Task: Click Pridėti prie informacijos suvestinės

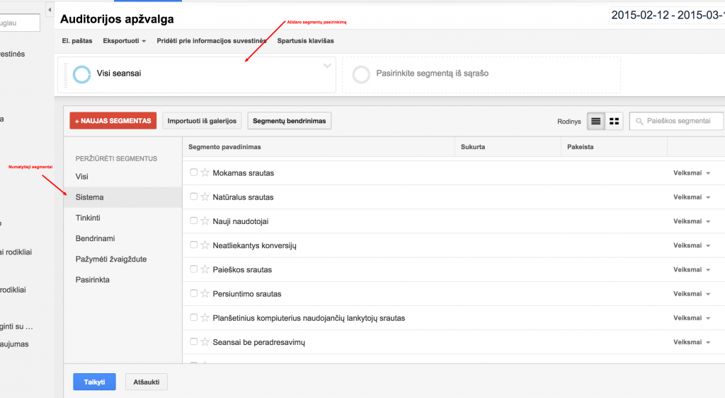Action: 211,40
